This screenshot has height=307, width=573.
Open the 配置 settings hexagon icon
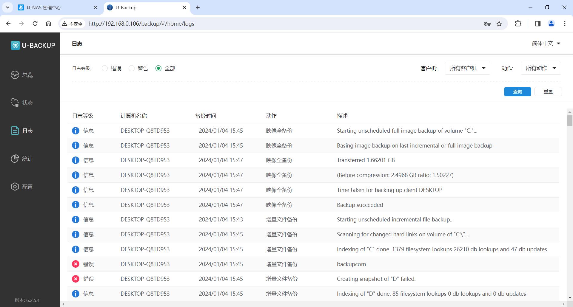(15, 187)
